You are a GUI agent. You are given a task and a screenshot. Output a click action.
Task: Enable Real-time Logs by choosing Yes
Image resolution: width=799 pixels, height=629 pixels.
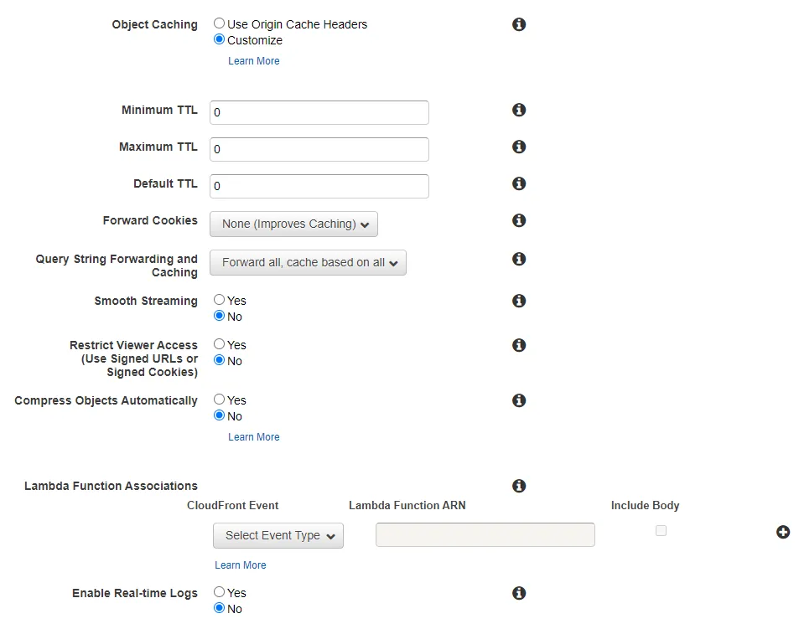pos(220,593)
